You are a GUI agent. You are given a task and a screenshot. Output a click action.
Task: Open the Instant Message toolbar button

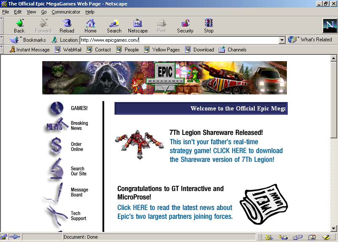(29, 50)
